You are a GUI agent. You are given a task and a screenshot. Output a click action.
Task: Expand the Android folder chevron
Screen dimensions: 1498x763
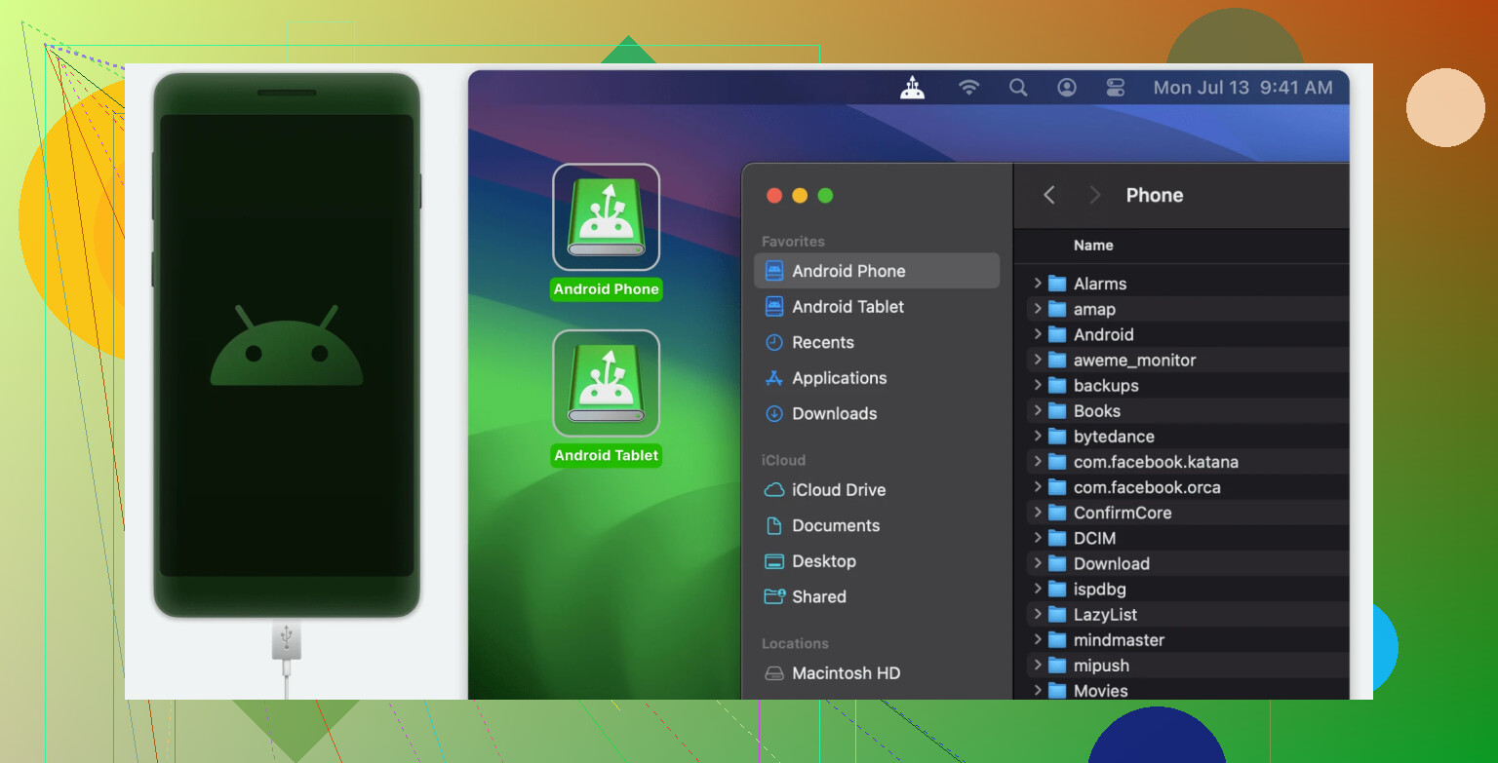tap(1038, 334)
